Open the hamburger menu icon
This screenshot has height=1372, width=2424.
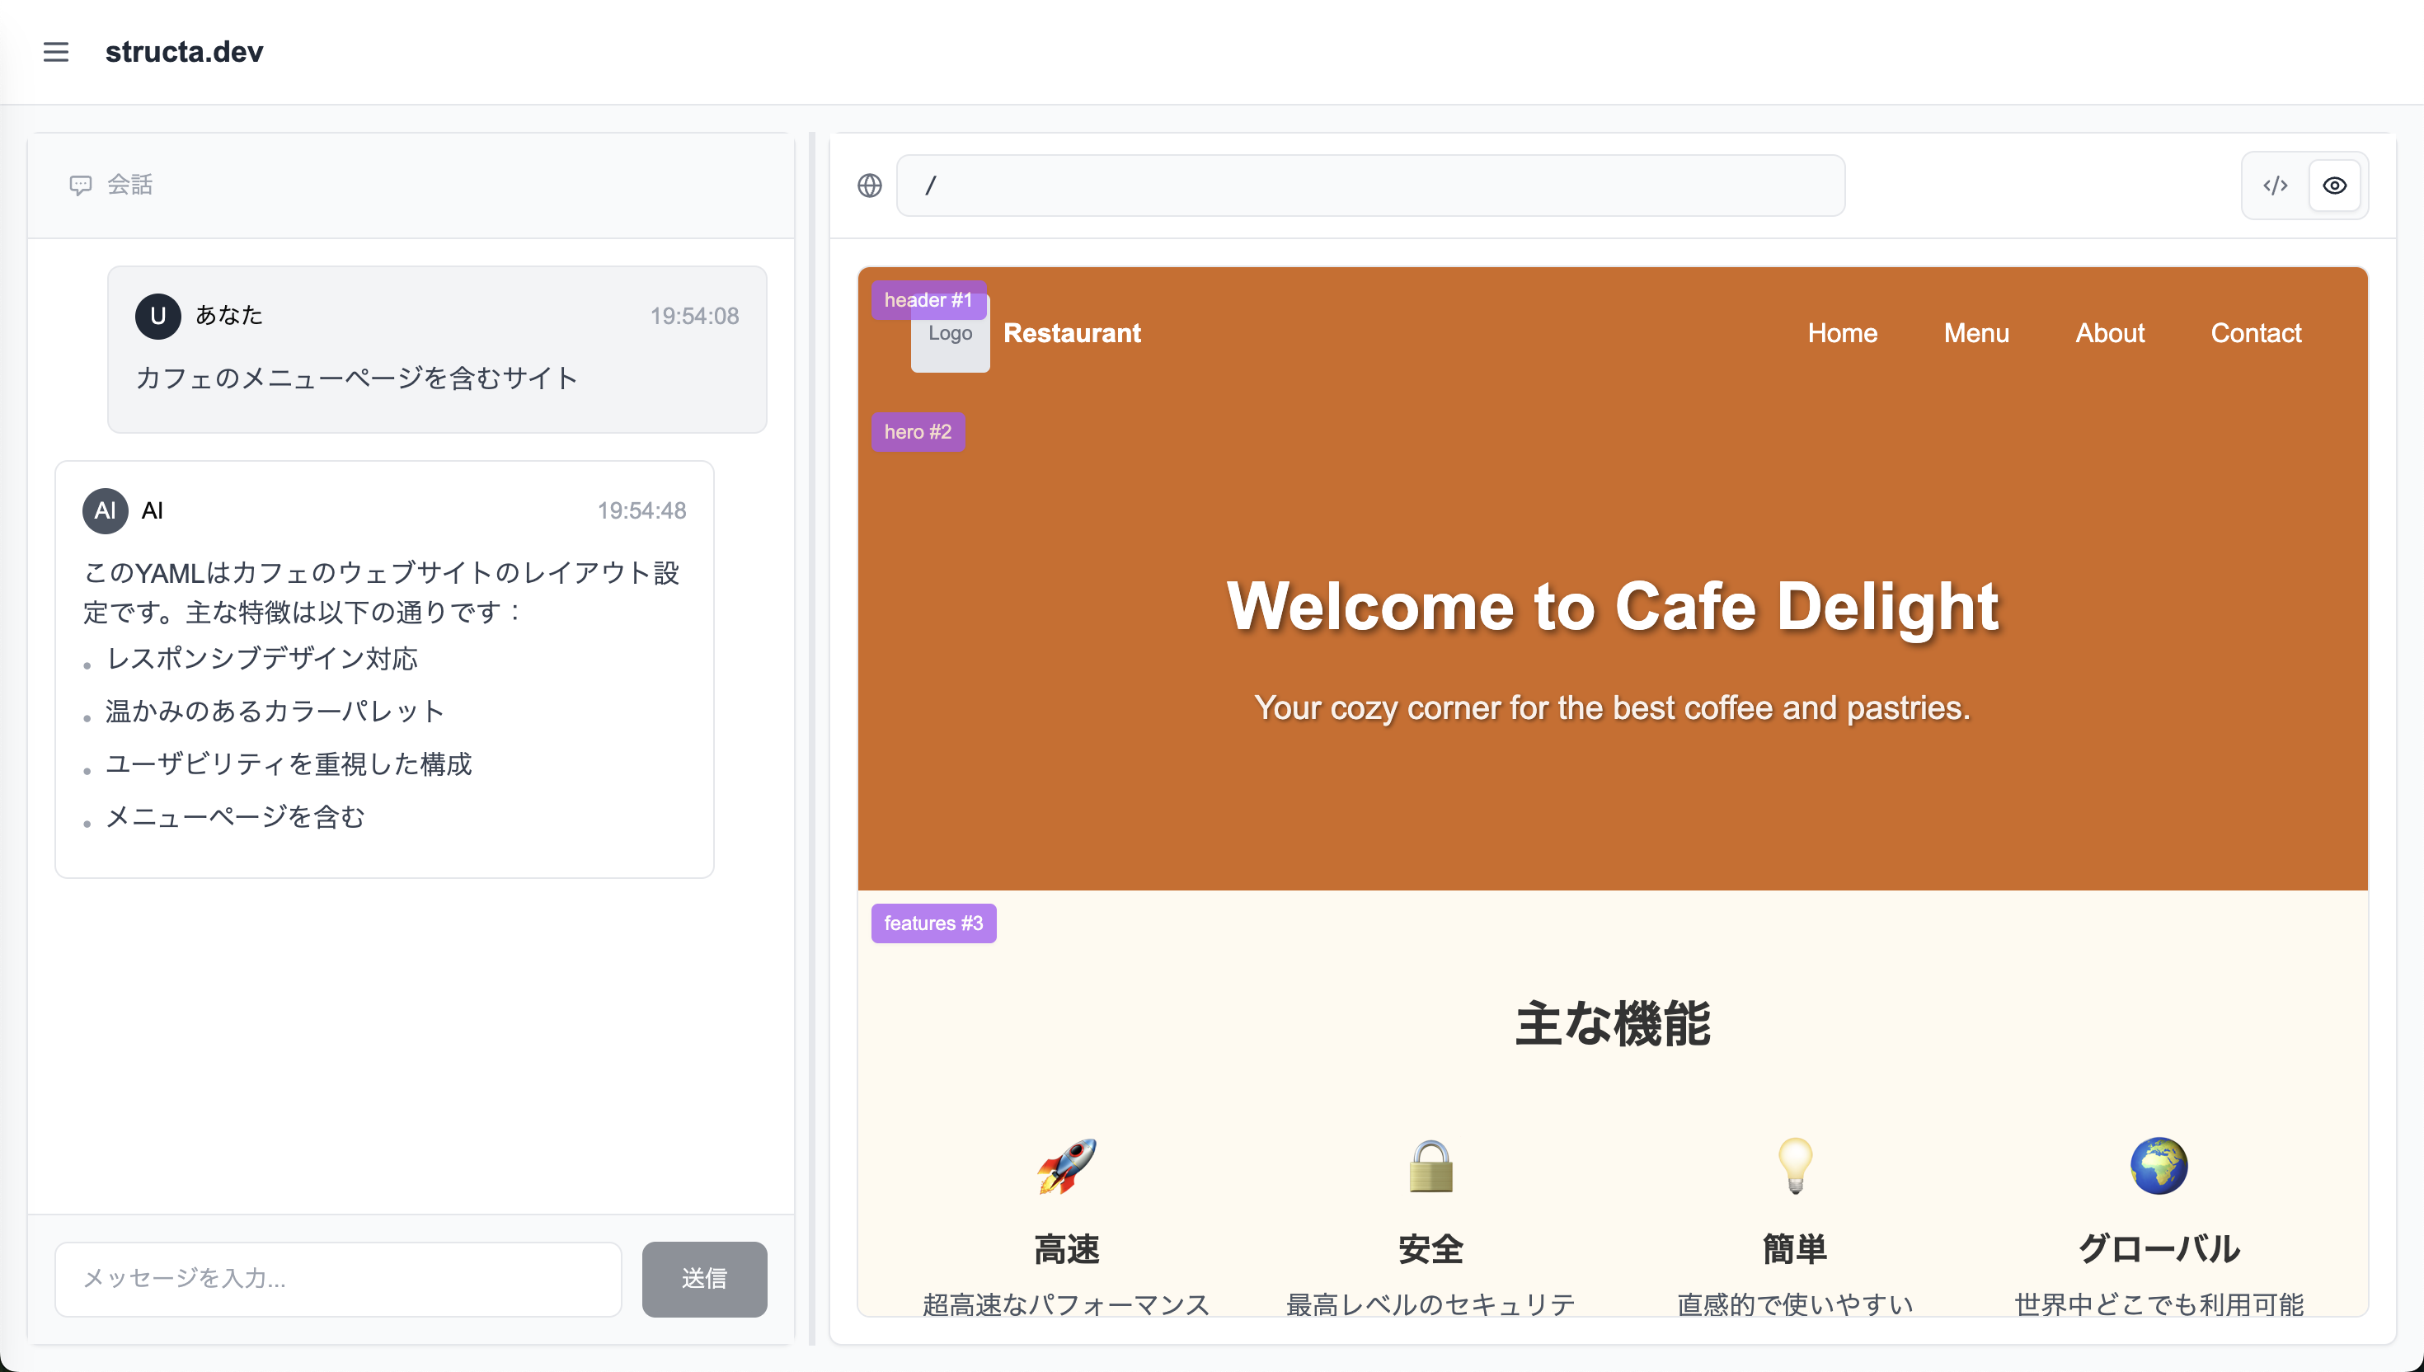click(55, 52)
